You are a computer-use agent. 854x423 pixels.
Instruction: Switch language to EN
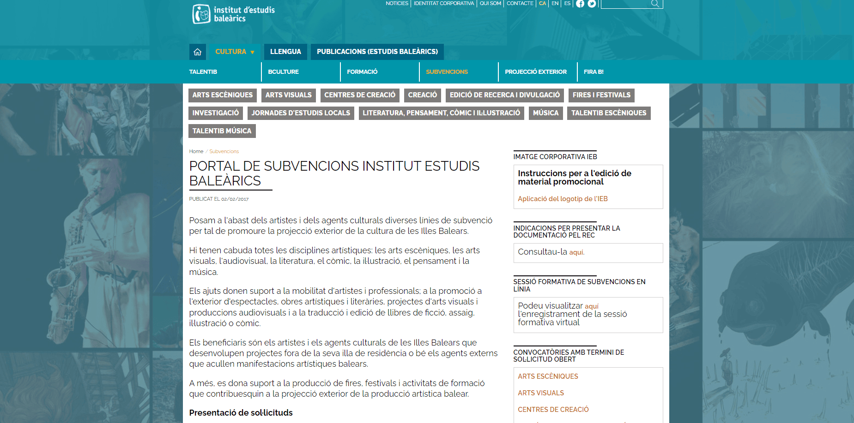(555, 3)
